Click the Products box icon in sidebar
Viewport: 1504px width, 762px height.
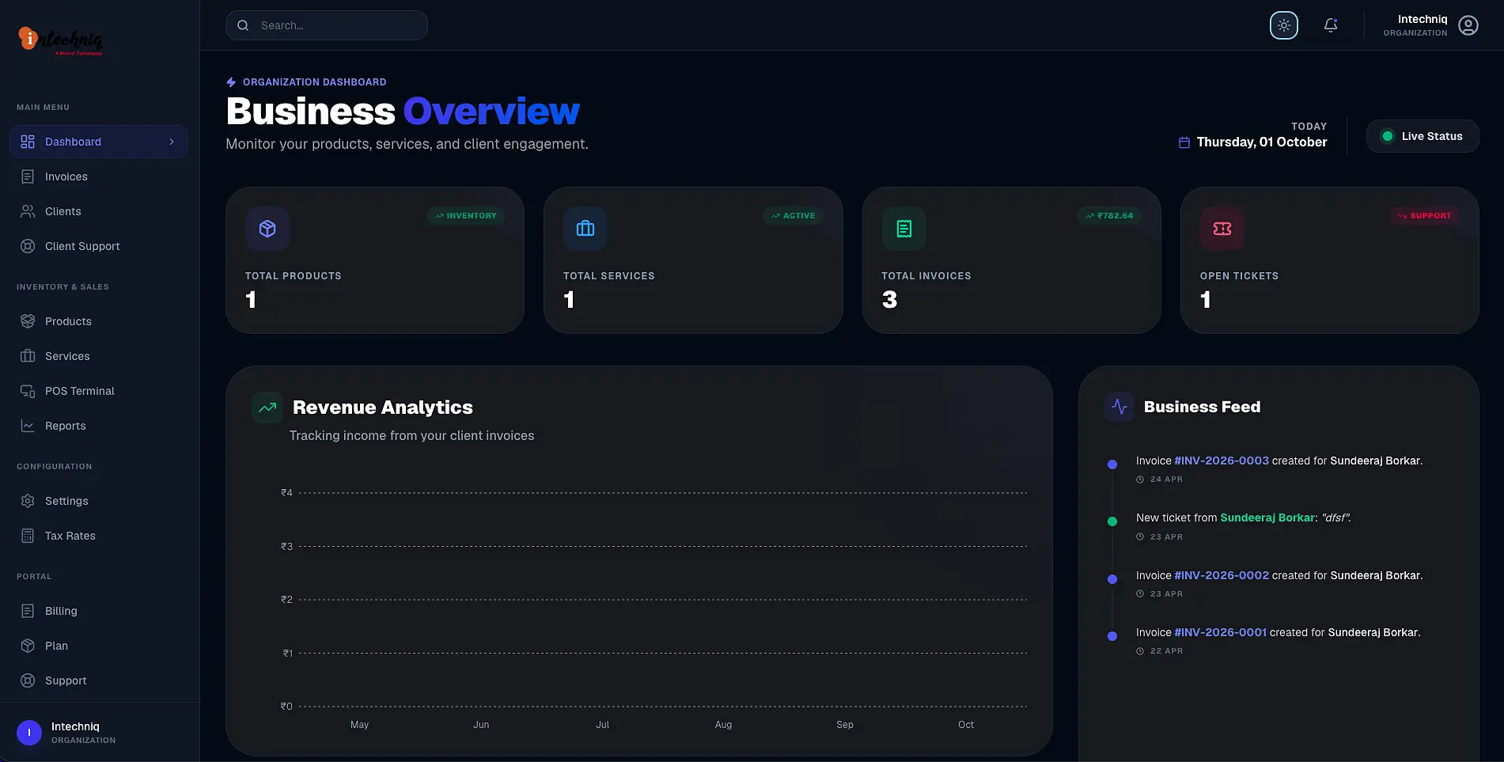click(x=28, y=321)
